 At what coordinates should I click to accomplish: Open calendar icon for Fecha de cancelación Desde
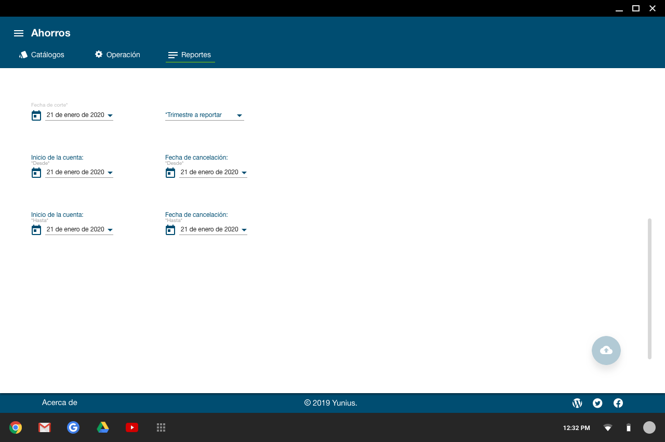coord(170,173)
